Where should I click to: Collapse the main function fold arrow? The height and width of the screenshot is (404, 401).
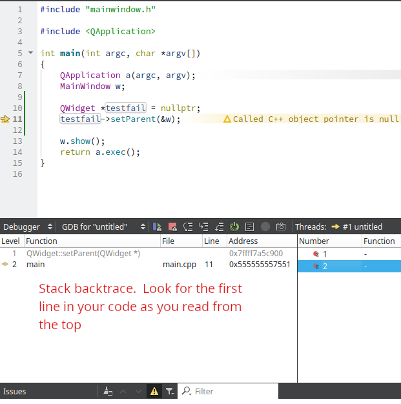point(31,54)
